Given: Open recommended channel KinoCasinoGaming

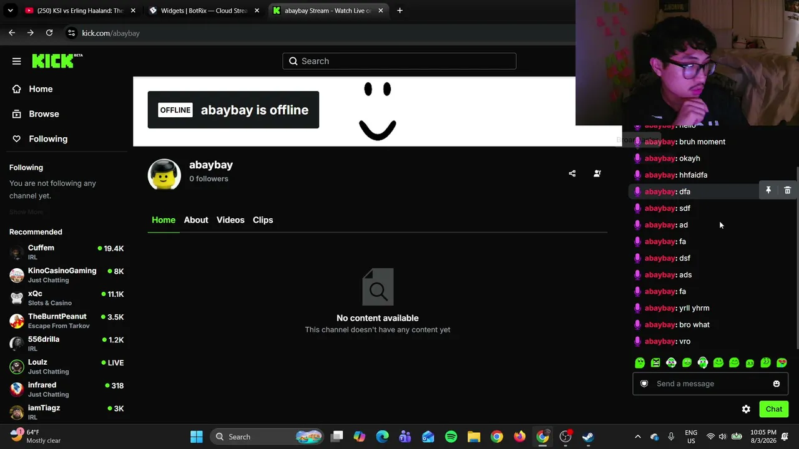Looking at the screenshot, I should [66, 275].
